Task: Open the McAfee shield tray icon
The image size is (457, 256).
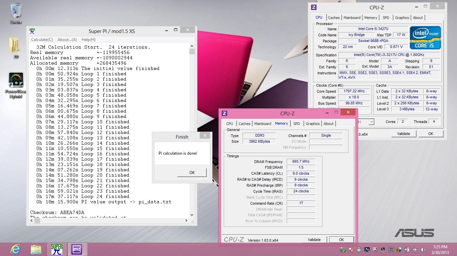Action: (x=375, y=249)
